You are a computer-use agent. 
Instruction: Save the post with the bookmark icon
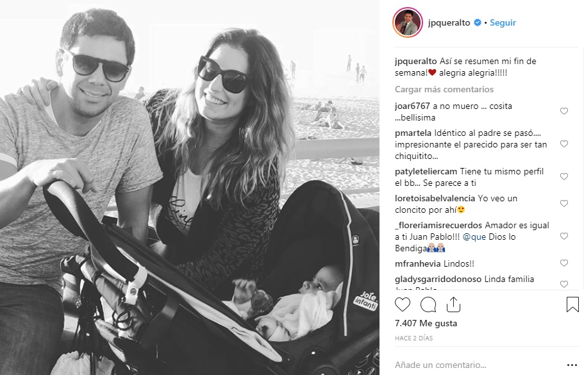(x=572, y=304)
